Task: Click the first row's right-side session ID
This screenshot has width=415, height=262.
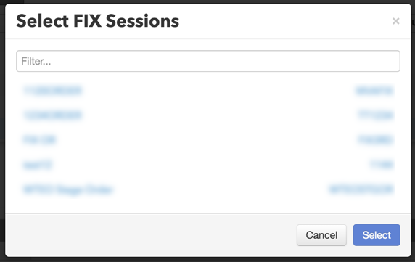Action: coord(374,91)
